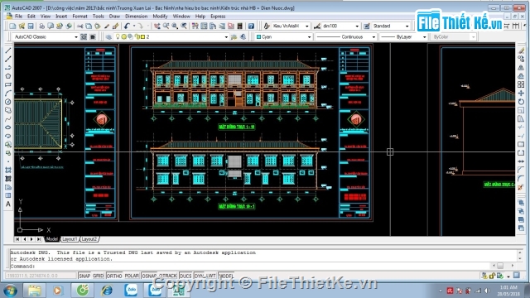This screenshot has width=530, height=298.
Task: Open the Windows Start button
Action: pos(10,290)
